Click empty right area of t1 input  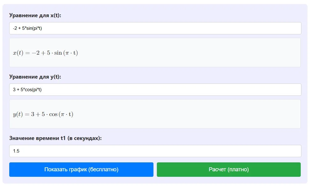coord(247,151)
